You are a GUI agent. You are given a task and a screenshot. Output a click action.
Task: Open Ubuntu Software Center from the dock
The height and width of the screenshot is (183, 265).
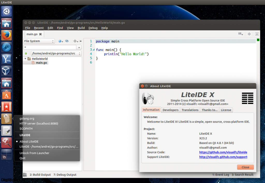pyautogui.click(x=6, y=95)
